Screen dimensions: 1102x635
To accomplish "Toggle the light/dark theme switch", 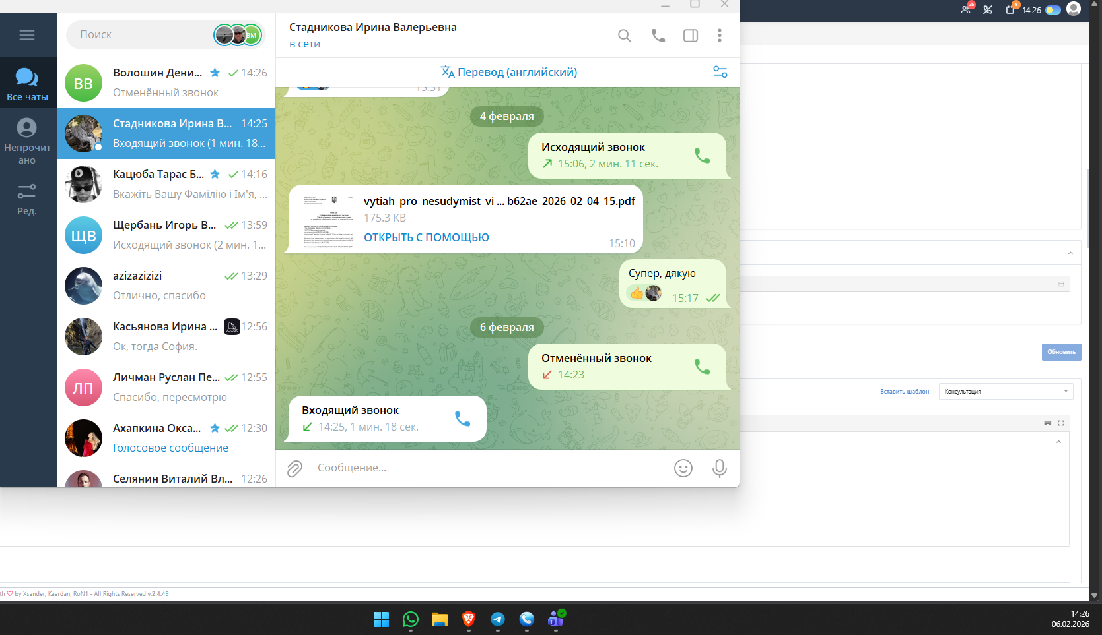I will coord(1053,10).
